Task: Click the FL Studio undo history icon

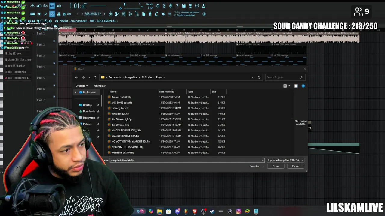Action: point(157,6)
